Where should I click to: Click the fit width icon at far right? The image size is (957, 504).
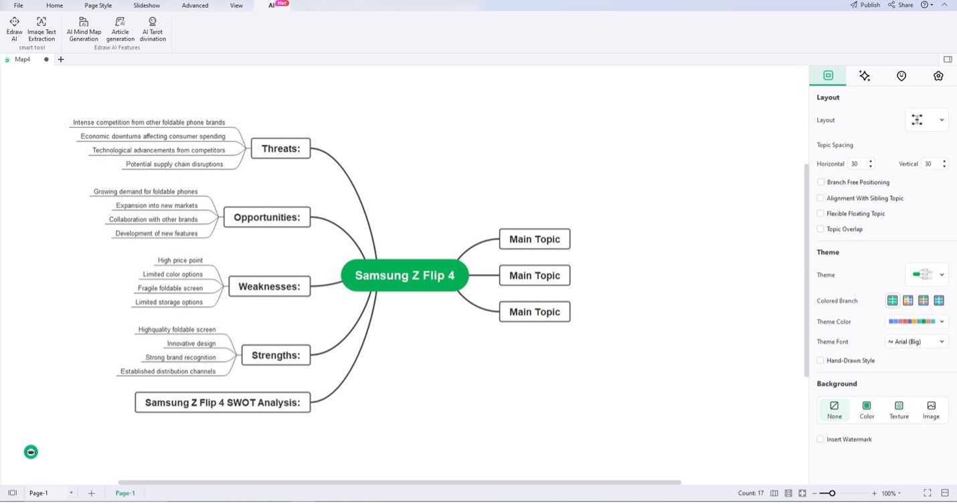945,493
